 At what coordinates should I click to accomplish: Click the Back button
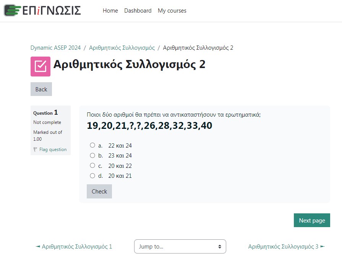[x=41, y=89]
